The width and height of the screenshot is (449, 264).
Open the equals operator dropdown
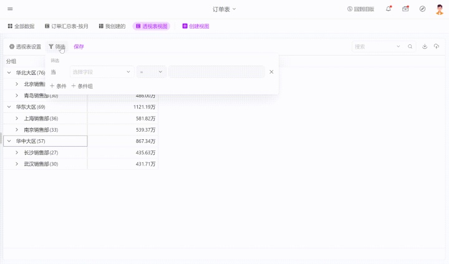coord(151,72)
